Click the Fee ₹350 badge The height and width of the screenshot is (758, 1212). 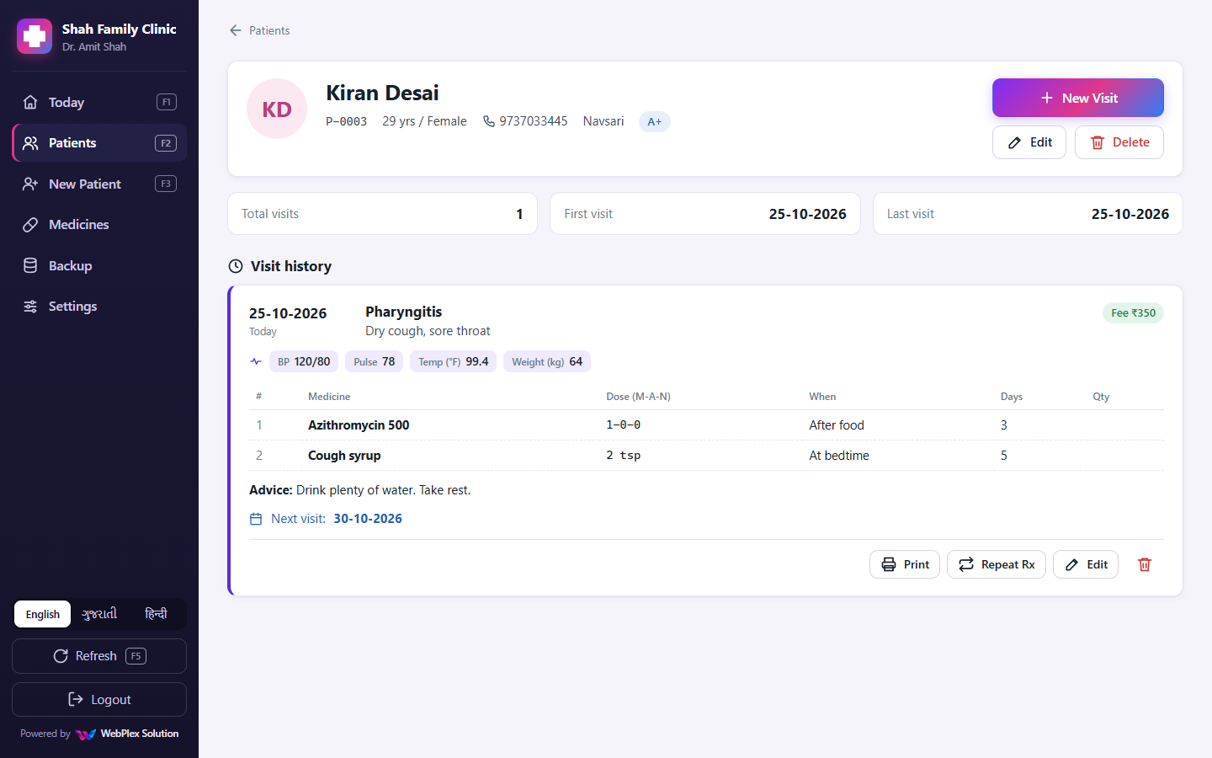pos(1133,312)
